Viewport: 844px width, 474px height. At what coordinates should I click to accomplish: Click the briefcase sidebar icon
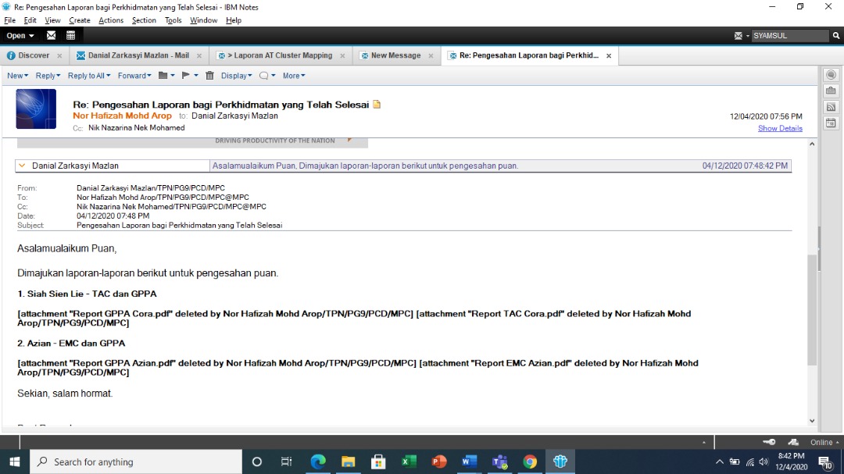tap(831, 91)
